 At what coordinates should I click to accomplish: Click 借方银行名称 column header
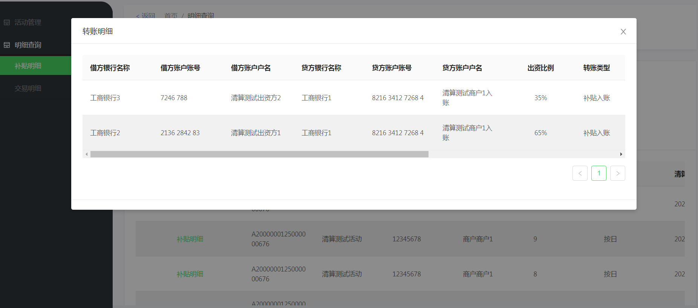pos(110,68)
